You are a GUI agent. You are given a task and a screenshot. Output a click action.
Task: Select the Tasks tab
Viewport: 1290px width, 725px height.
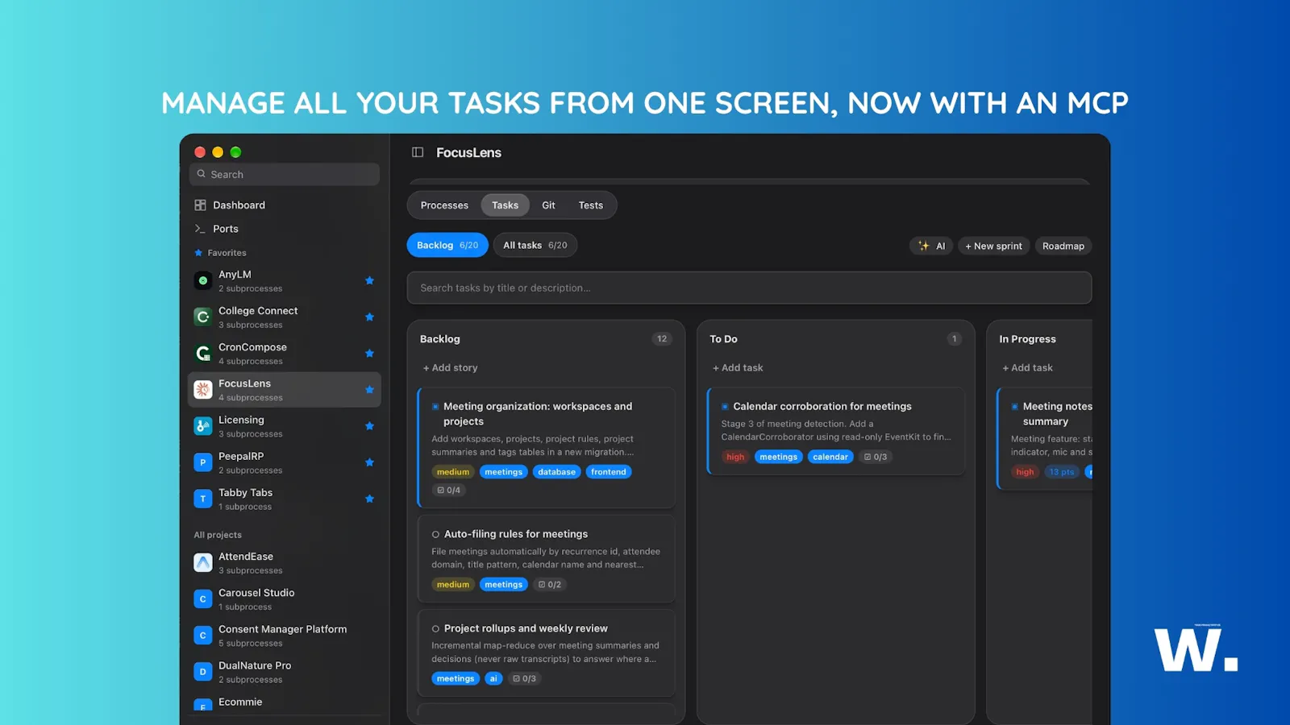(x=506, y=205)
